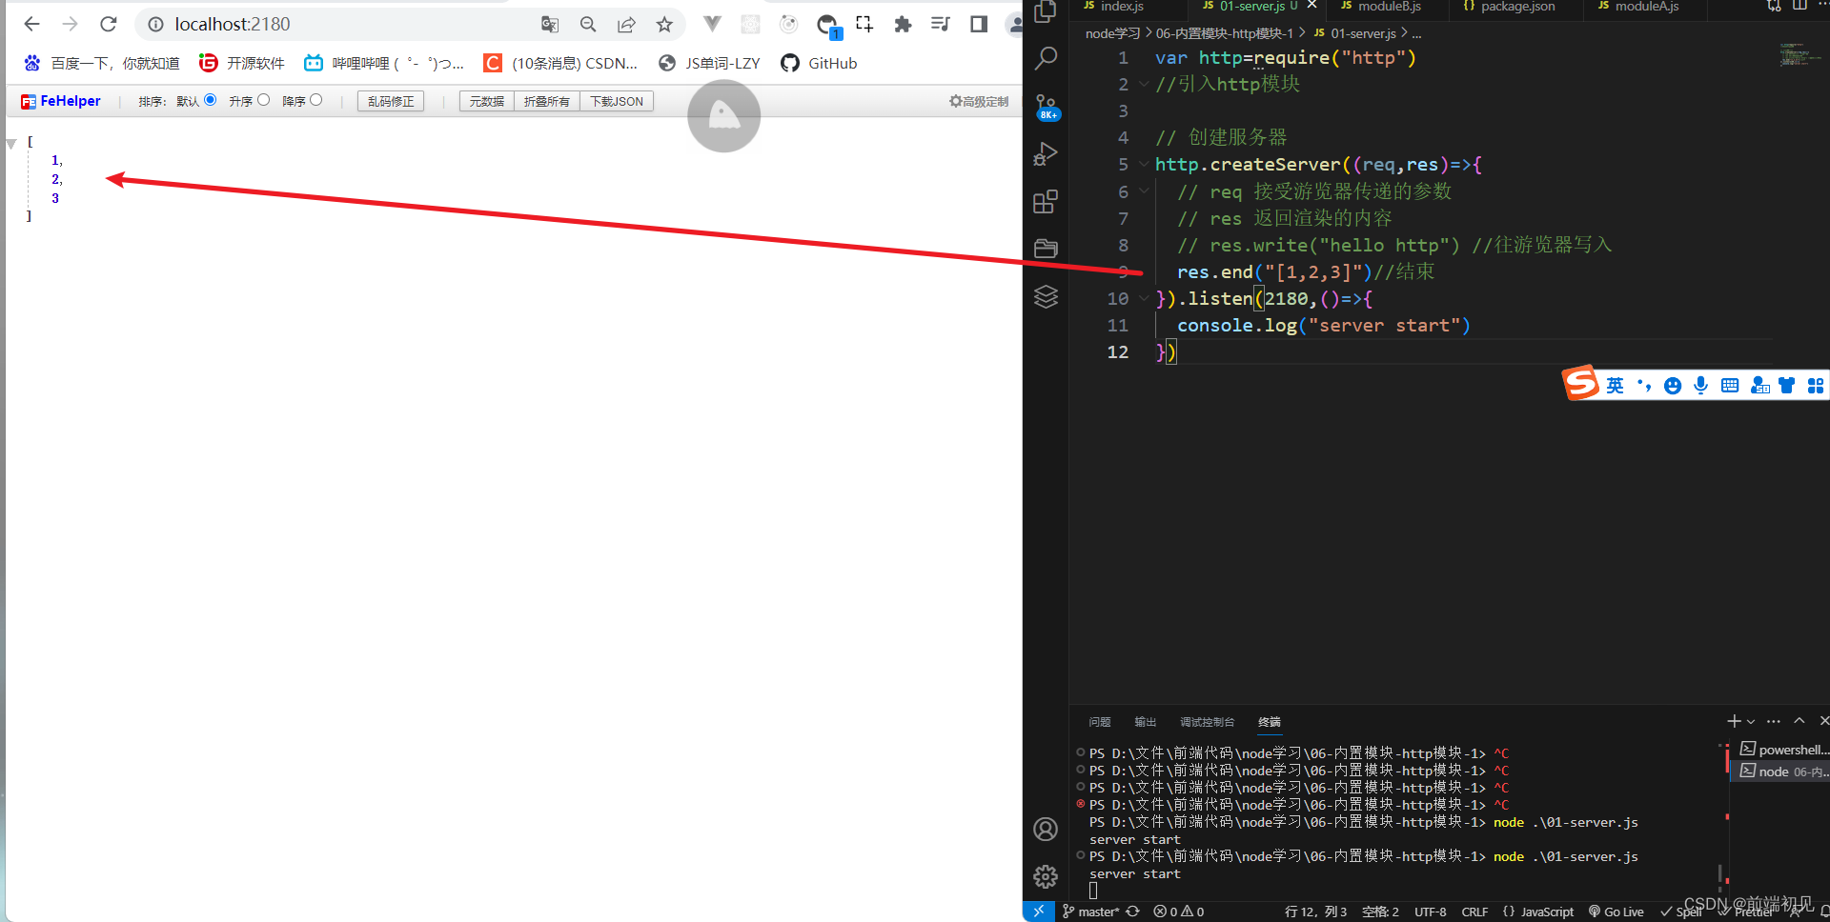Close the 01-server.js tab

(x=1311, y=6)
